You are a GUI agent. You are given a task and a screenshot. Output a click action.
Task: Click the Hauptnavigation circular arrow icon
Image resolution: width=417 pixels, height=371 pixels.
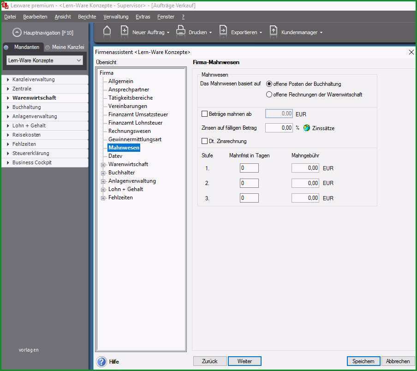[x=17, y=32]
